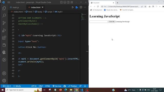
Task: Place cursor on line 36 code
Action: (x=49, y=59)
